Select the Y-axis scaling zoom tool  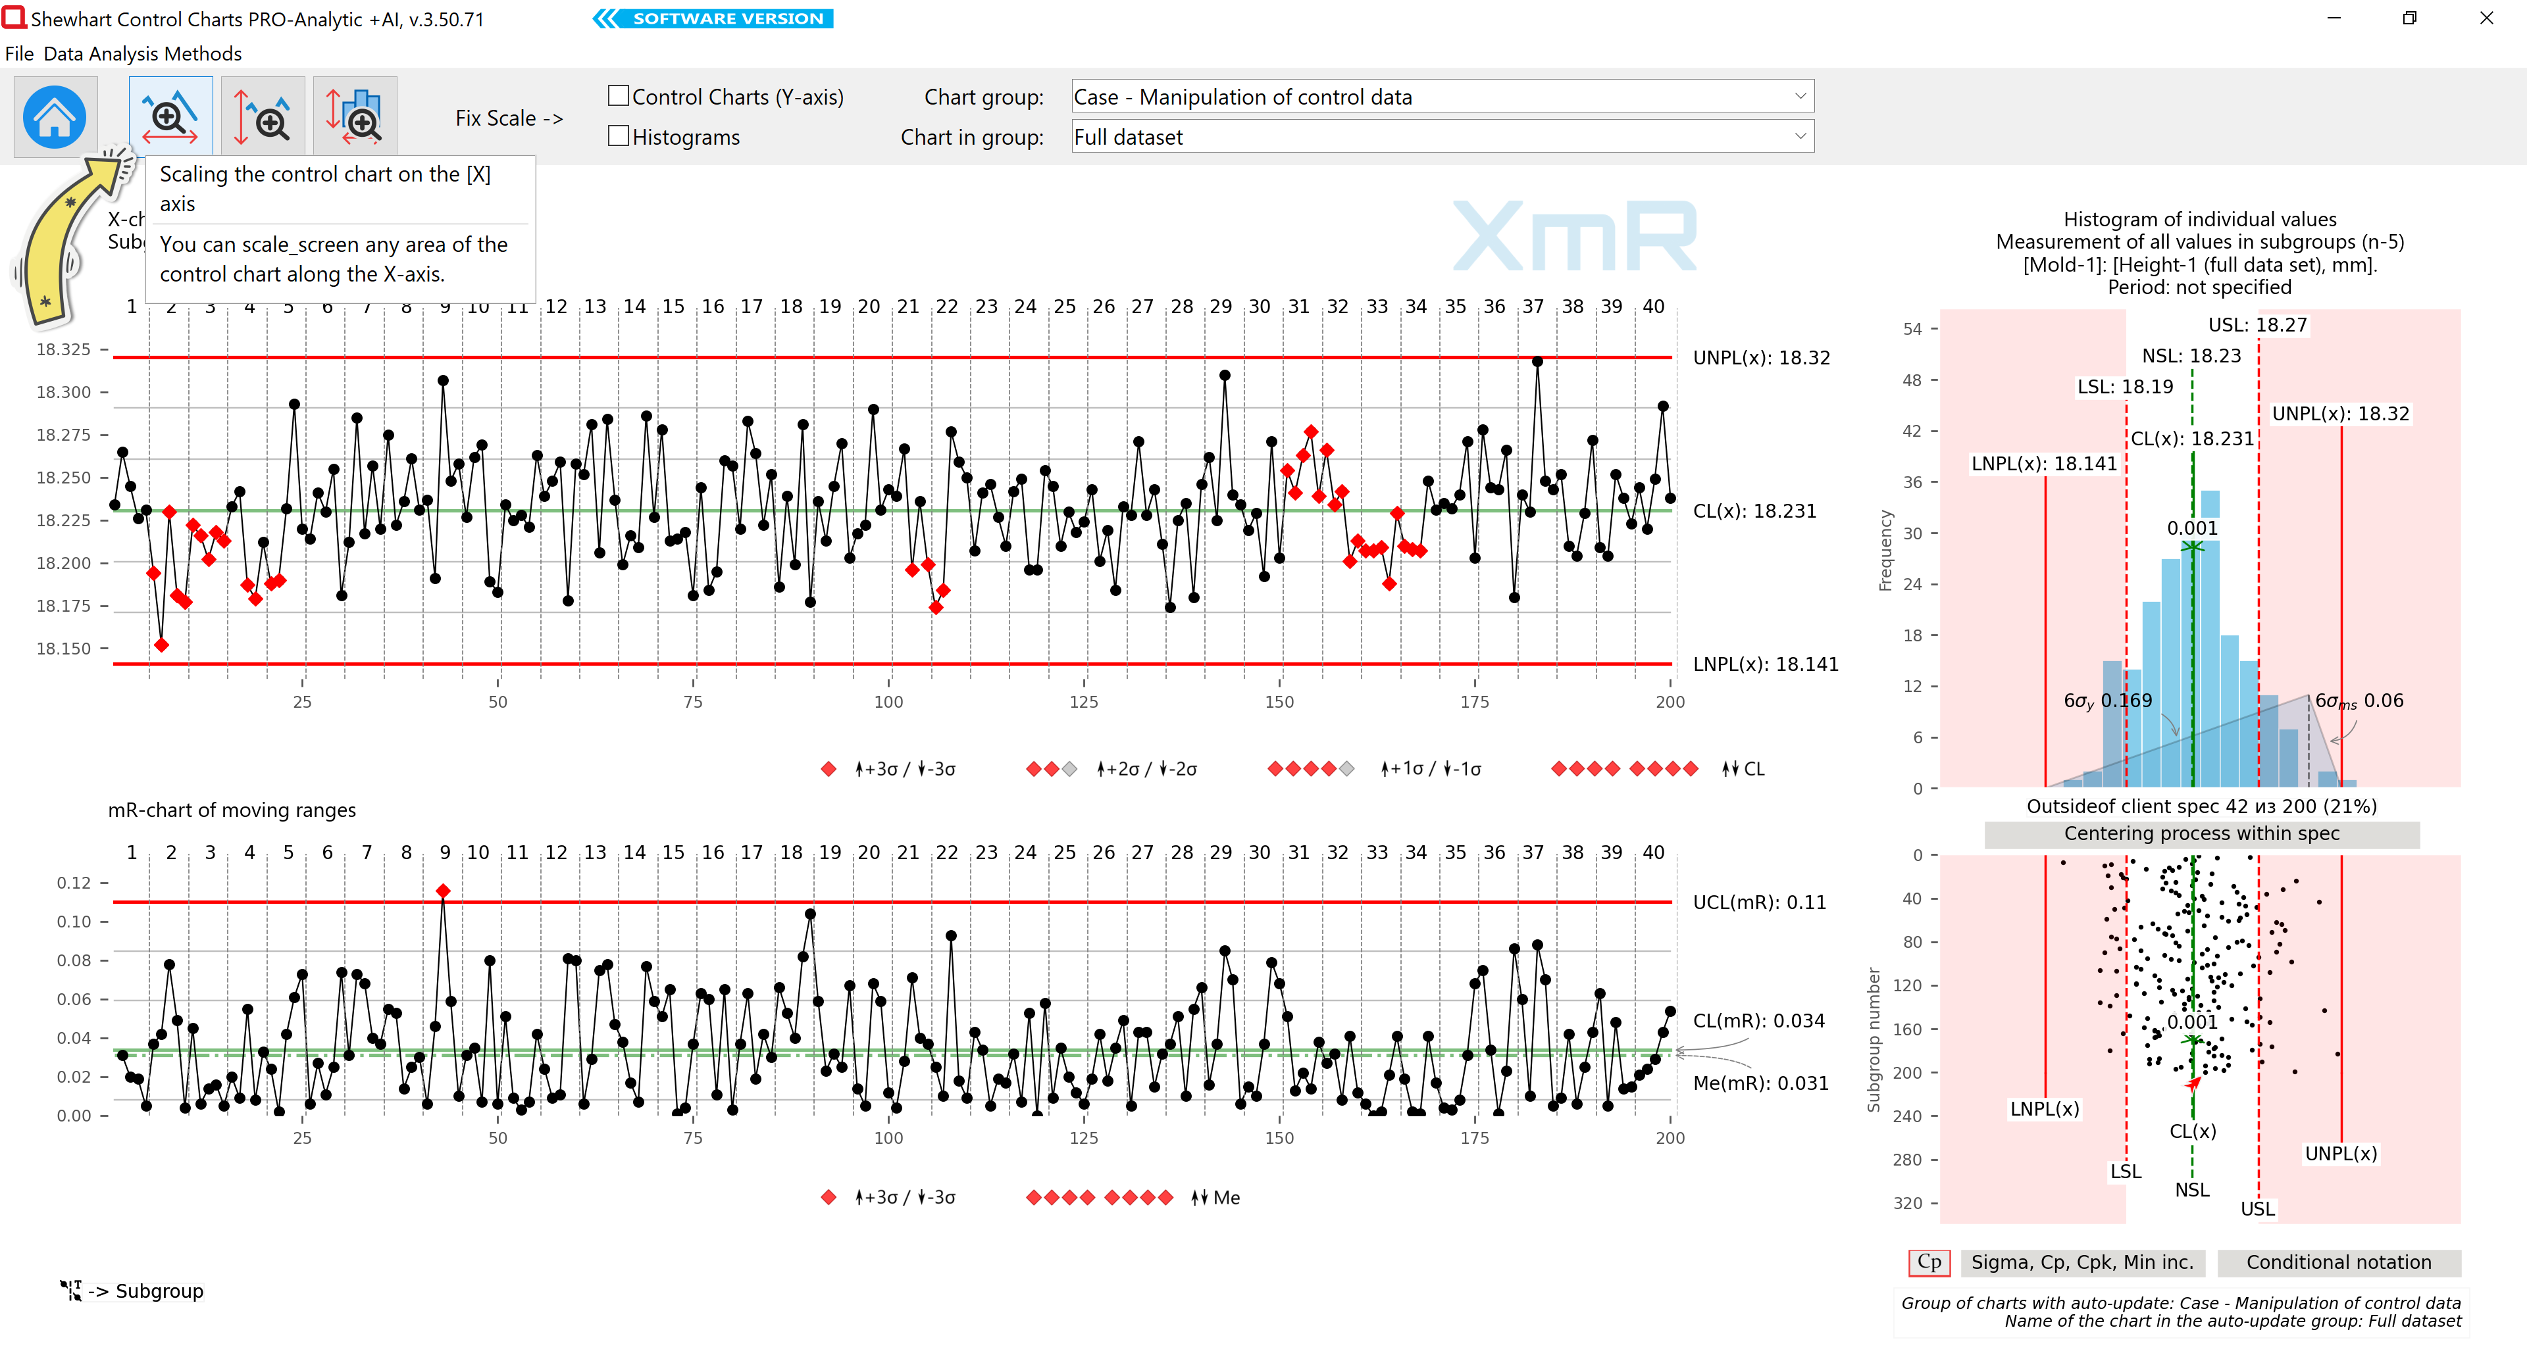coord(263,116)
